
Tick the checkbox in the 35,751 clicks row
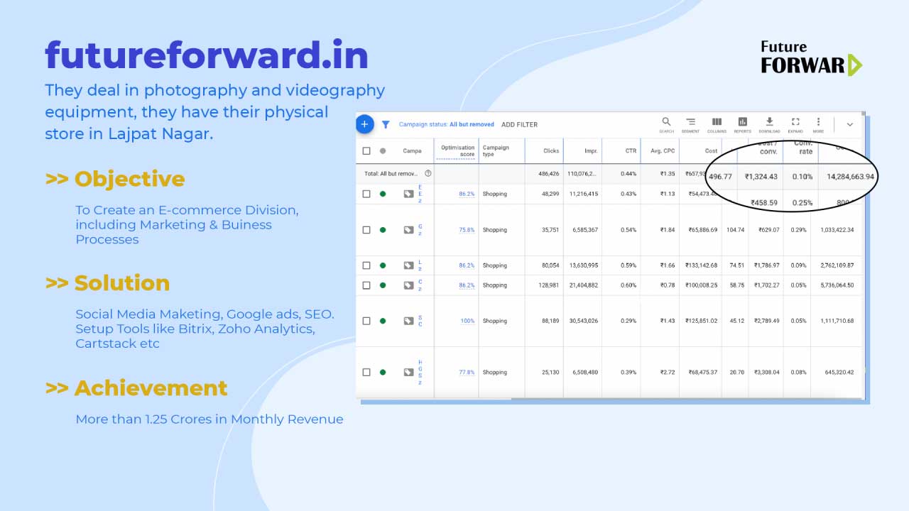coord(366,230)
